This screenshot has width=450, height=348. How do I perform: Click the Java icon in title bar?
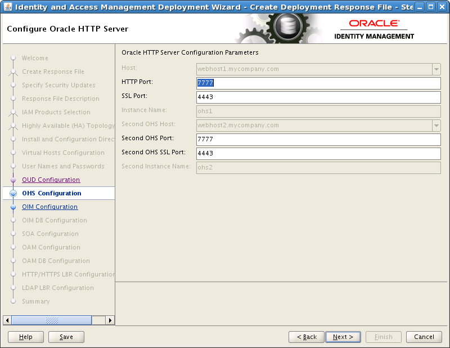[x=8, y=7]
